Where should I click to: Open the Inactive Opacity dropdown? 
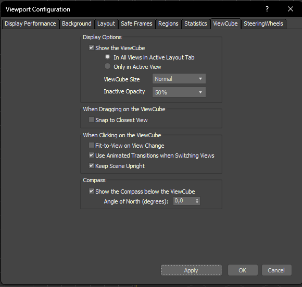click(x=179, y=92)
